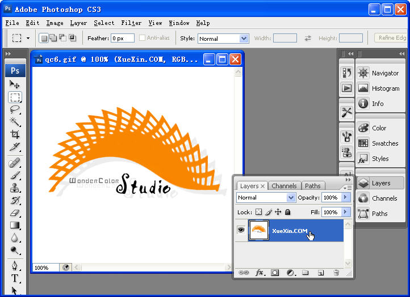
Task: Open the tool preset picker arrow
Action: pyautogui.click(x=28, y=38)
